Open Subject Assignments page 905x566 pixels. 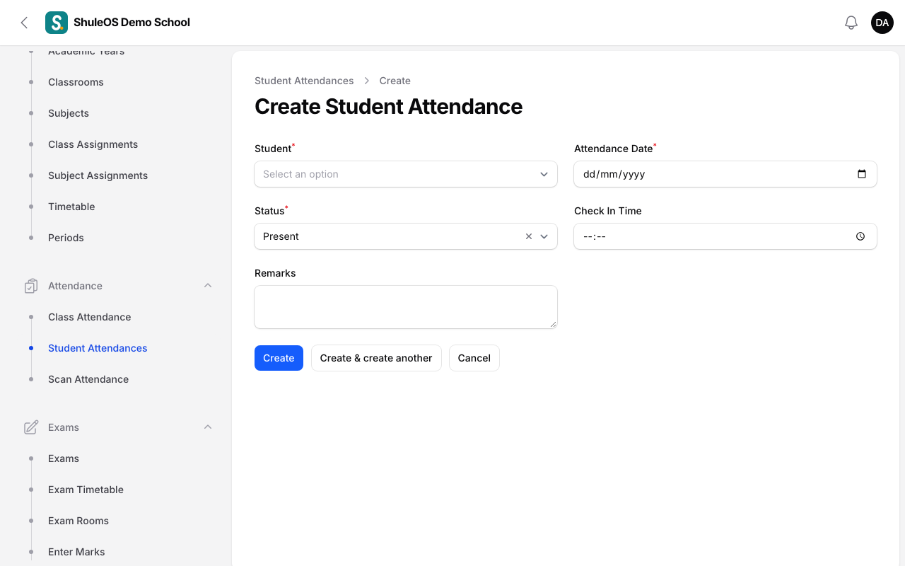(98, 175)
